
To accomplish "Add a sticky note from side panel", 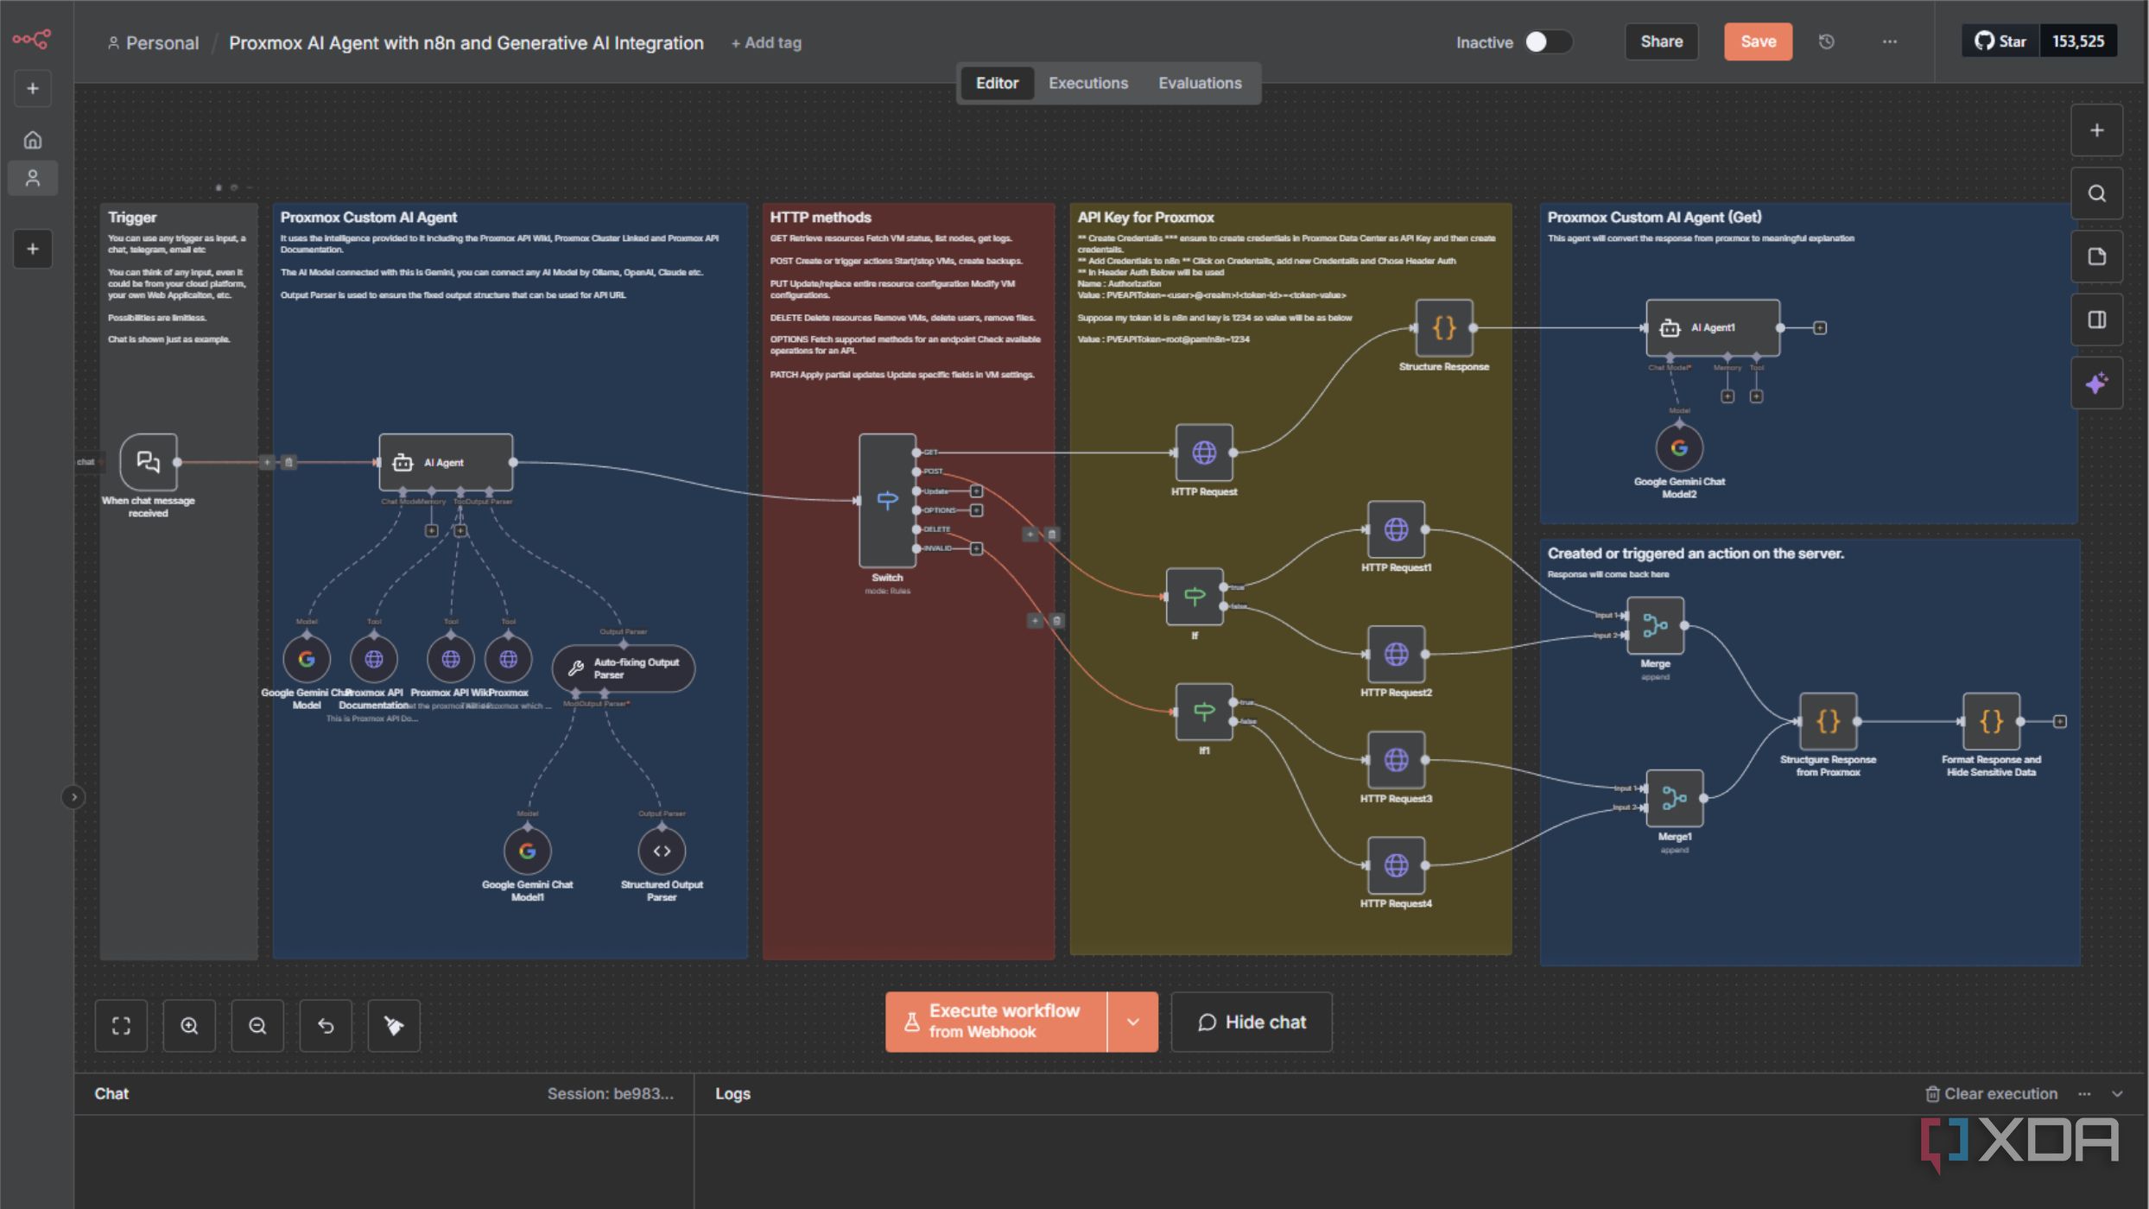I will pos(2096,256).
